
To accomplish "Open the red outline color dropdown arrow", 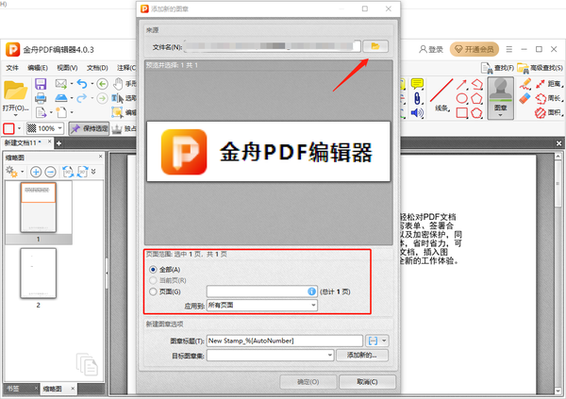I will click(x=19, y=128).
